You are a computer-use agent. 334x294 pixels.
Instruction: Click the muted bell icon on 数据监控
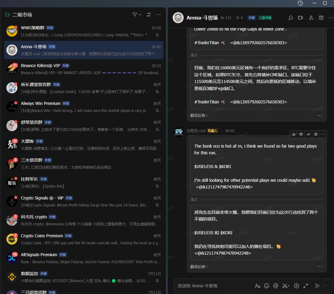point(157,281)
